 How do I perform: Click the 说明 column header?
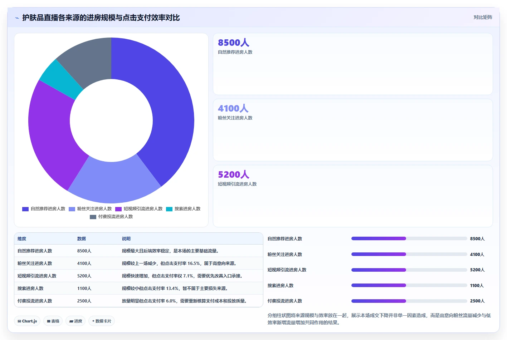[126, 239]
